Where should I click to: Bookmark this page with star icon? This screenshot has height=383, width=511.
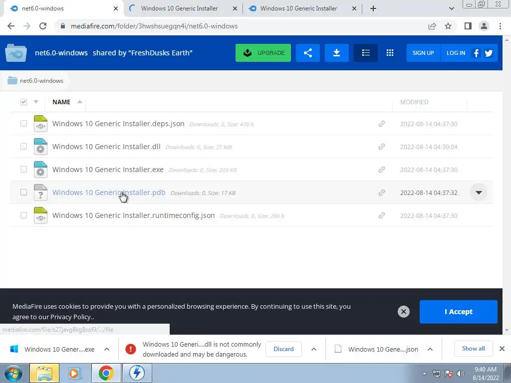click(x=448, y=26)
